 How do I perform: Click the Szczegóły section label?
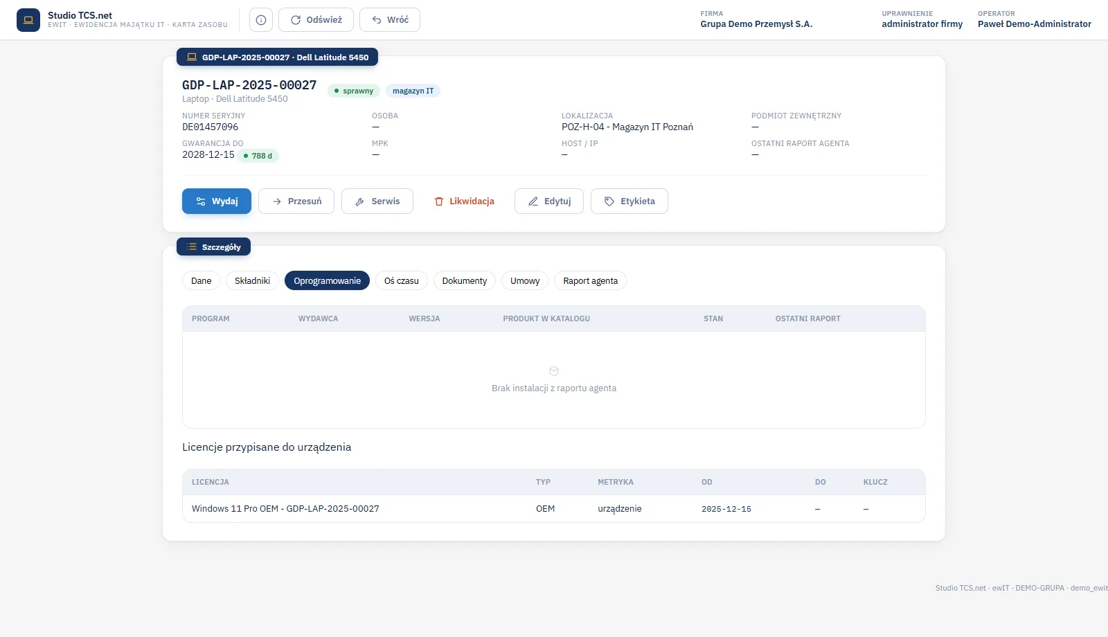coord(213,246)
